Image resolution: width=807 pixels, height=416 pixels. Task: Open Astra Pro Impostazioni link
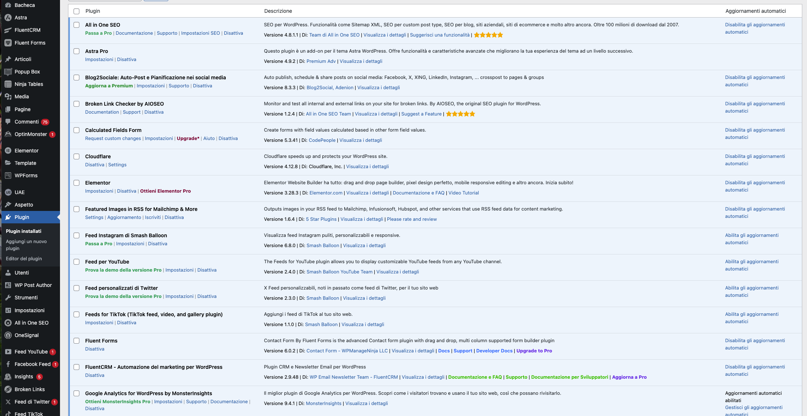pyautogui.click(x=99, y=59)
